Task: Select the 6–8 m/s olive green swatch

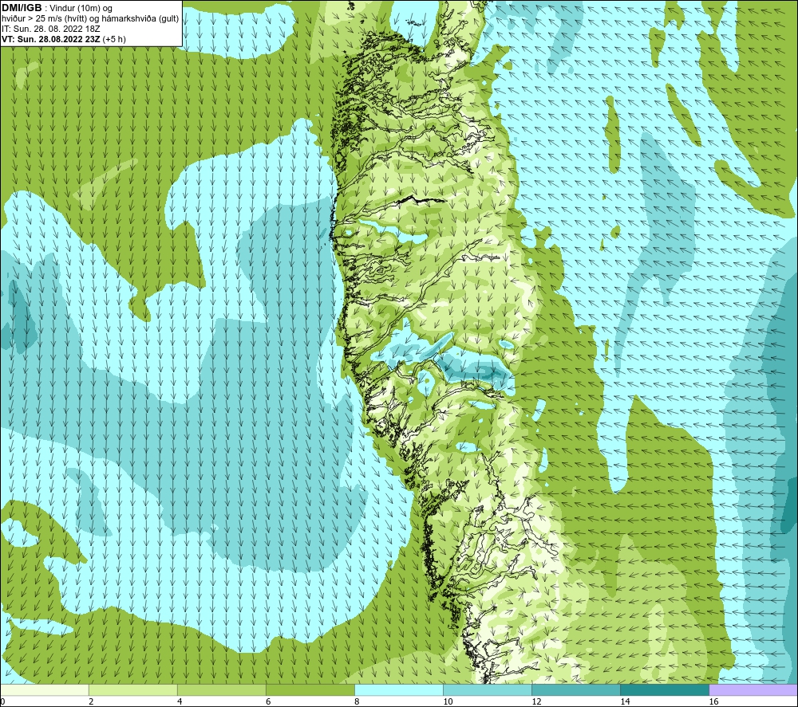Action: [x=310, y=689]
